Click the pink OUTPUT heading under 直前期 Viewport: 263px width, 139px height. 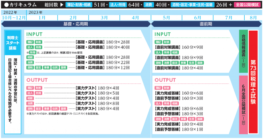point(165,80)
